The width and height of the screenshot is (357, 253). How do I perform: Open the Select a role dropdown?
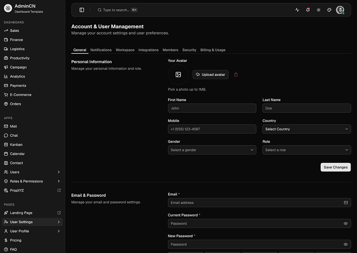click(x=306, y=150)
